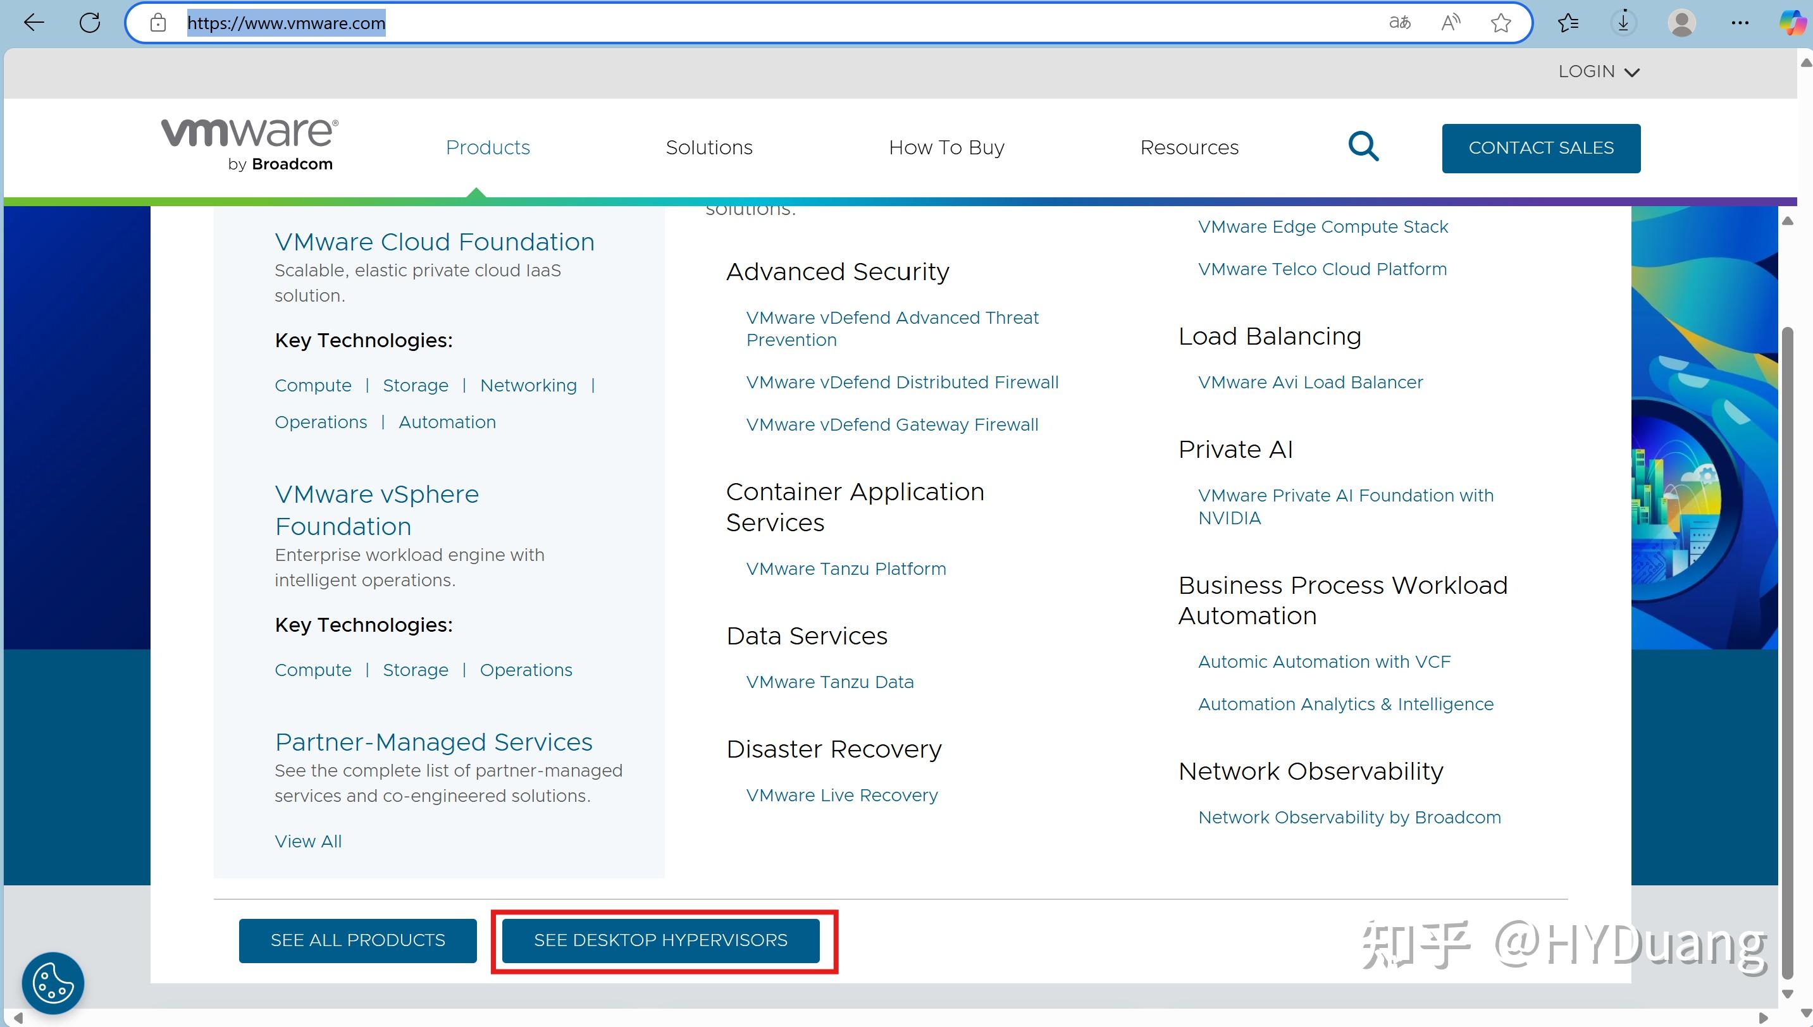Open Settings and more (...) menu
Viewport: 1813px width, 1027px height.
pos(1740,23)
